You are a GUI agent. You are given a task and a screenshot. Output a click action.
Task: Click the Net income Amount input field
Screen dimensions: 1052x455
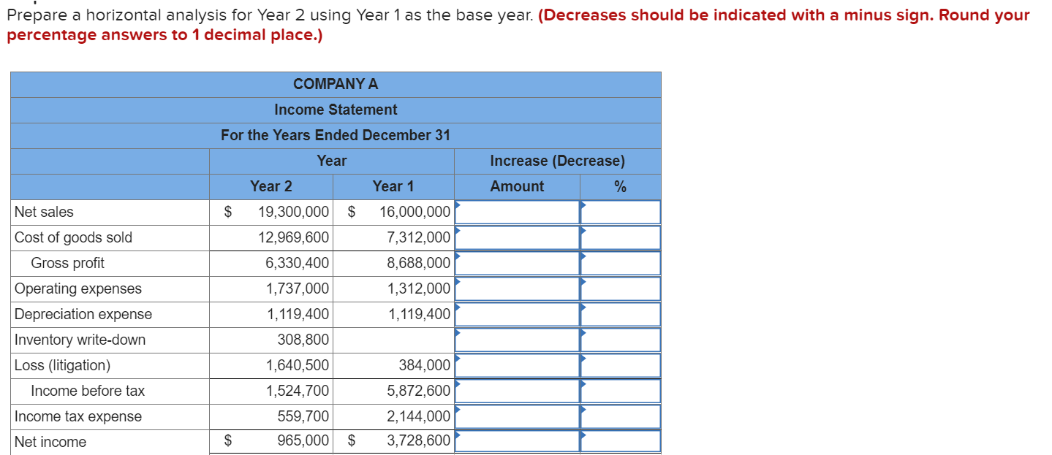tap(518, 442)
